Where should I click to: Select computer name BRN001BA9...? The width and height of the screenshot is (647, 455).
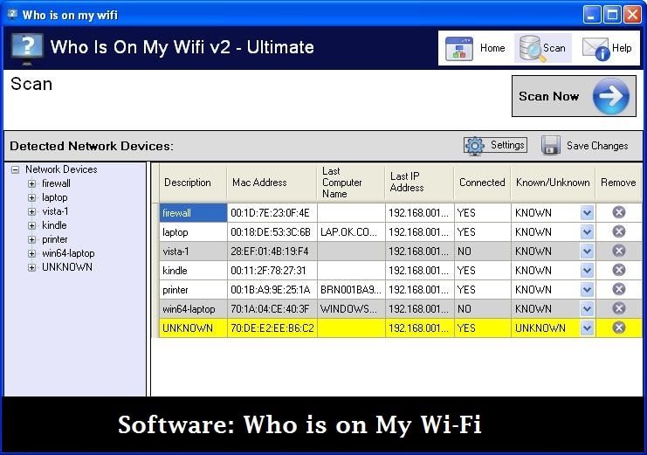pyautogui.click(x=351, y=290)
